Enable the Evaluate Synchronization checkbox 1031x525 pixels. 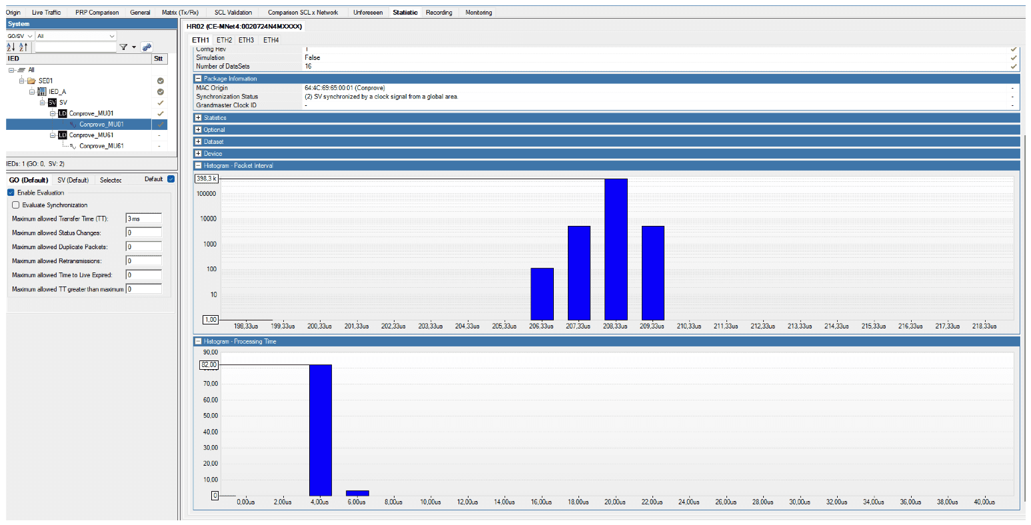point(16,205)
